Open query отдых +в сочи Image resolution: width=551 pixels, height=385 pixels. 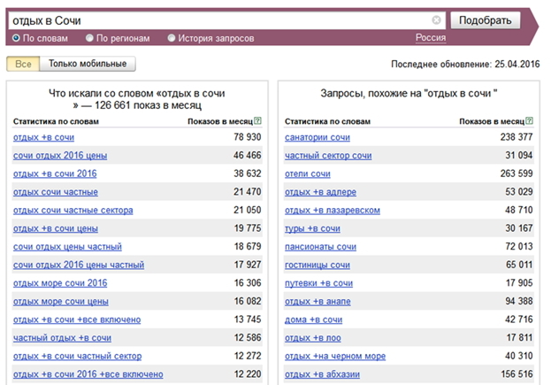(x=43, y=137)
